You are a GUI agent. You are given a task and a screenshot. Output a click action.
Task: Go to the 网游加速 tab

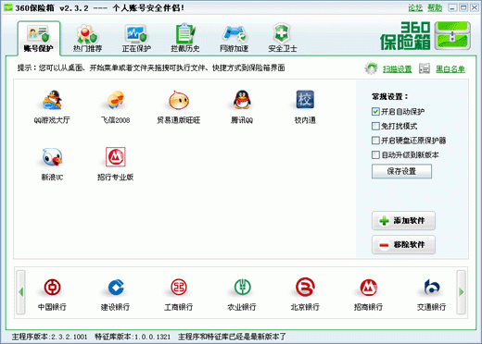234,39
